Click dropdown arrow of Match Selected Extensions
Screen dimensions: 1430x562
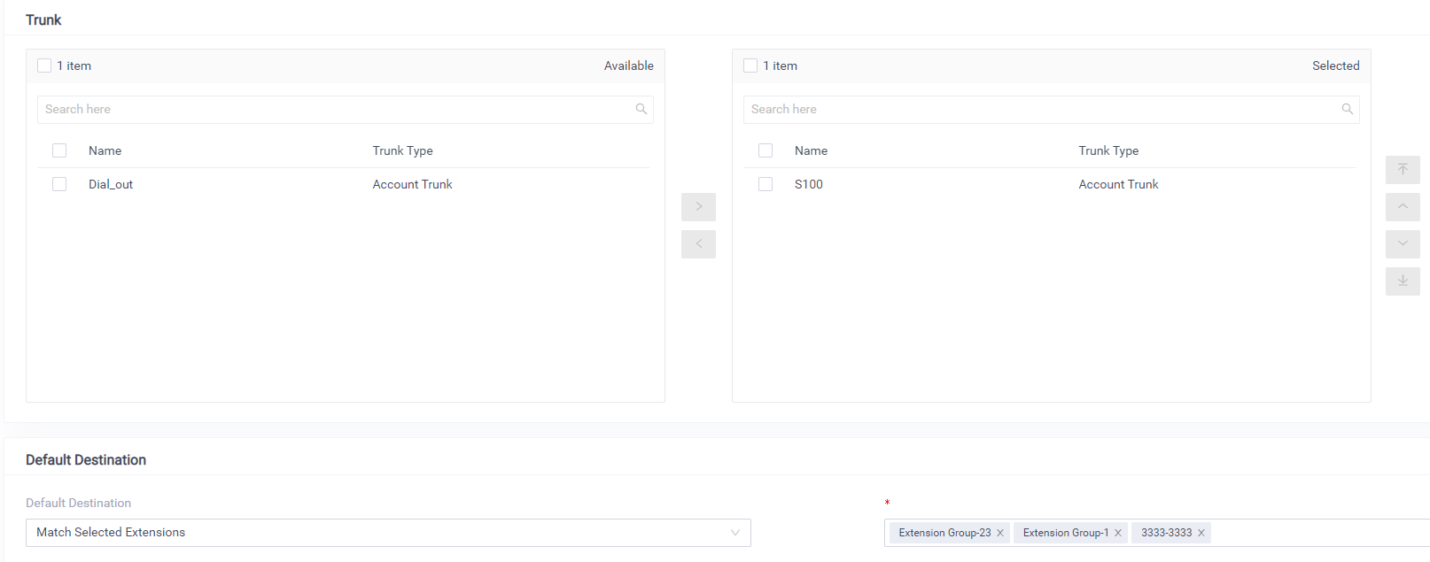point(735,533)
